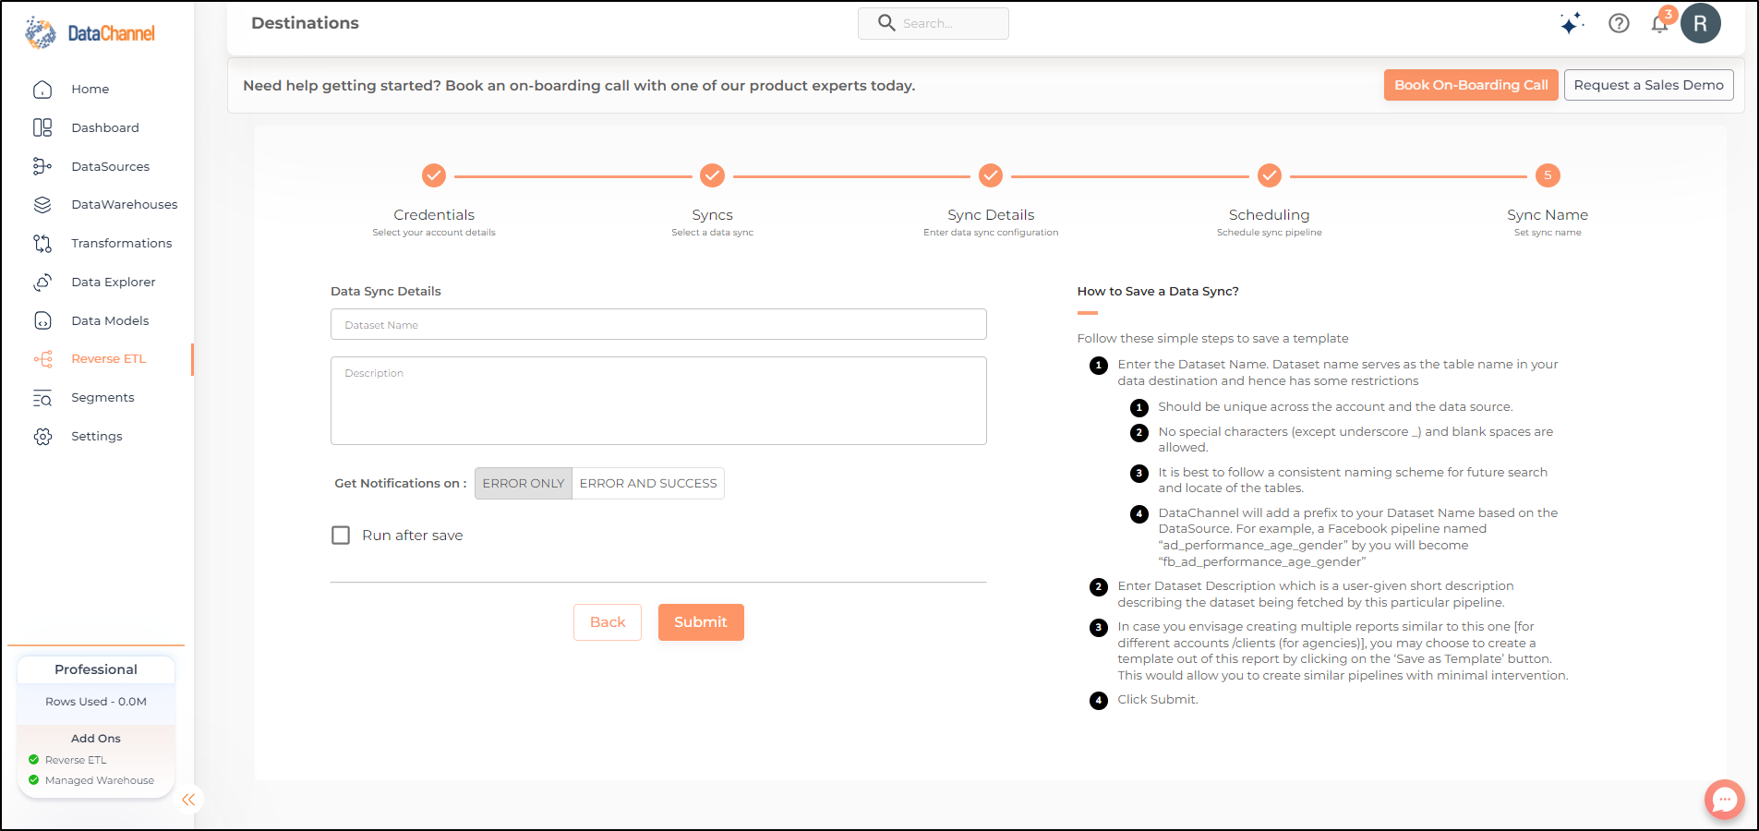Click the Book On-Boarding Call button

[x=1471, y=85]
